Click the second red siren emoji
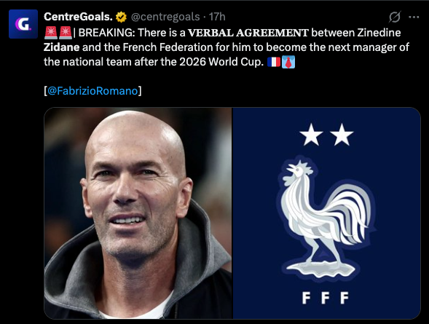Image resolution: width=429 pixels, height=324 pixels. [x=65, y=33]
